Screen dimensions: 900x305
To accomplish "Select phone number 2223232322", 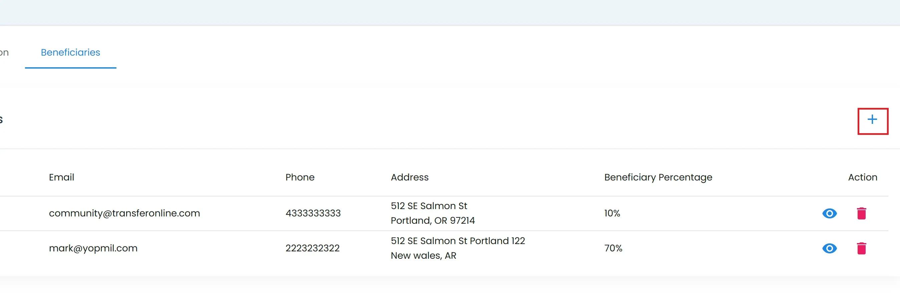I will coord(312,248).
